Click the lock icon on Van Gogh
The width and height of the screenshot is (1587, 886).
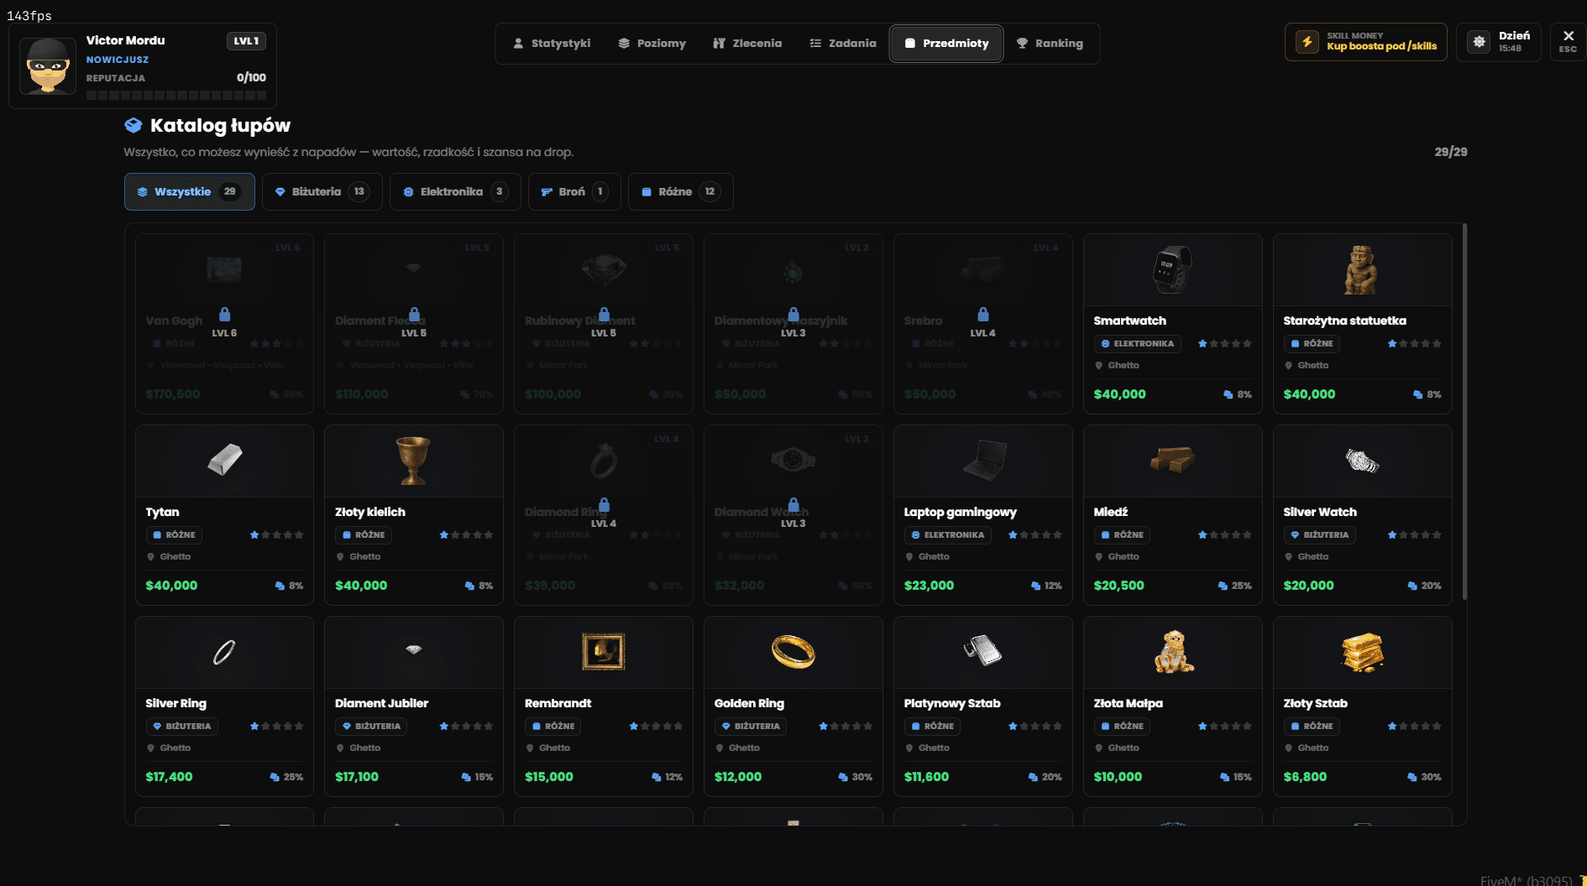coord(224,315)
